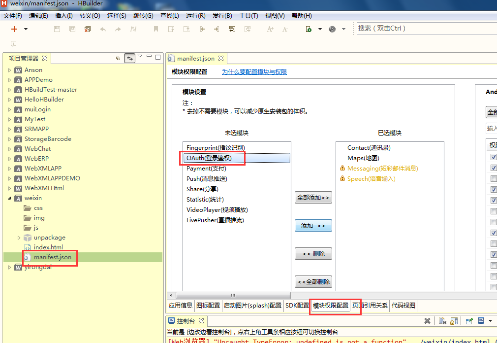Screen dimensions: 497x343
Task: Click the << 删除 button
Action: pos(313,253)
